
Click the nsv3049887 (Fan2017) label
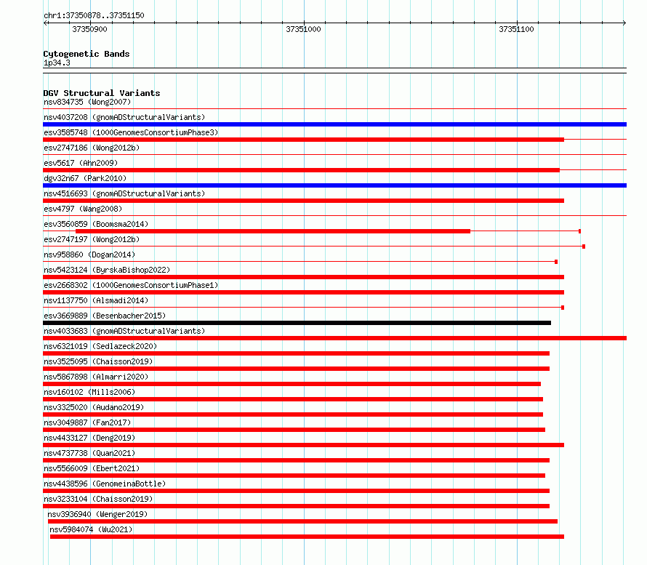click(87, 422)
